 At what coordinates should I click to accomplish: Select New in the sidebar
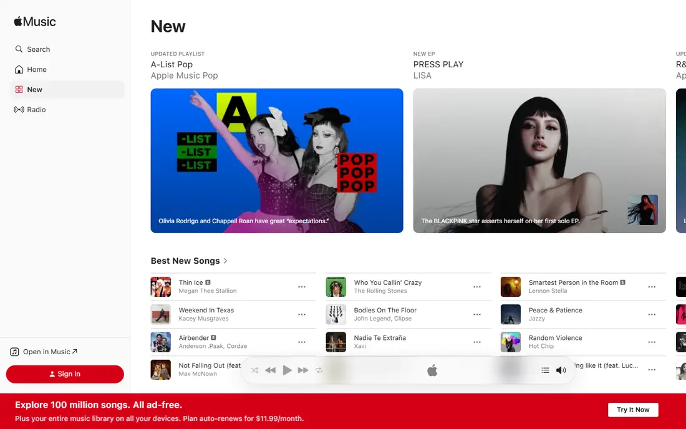coord(65,90)
